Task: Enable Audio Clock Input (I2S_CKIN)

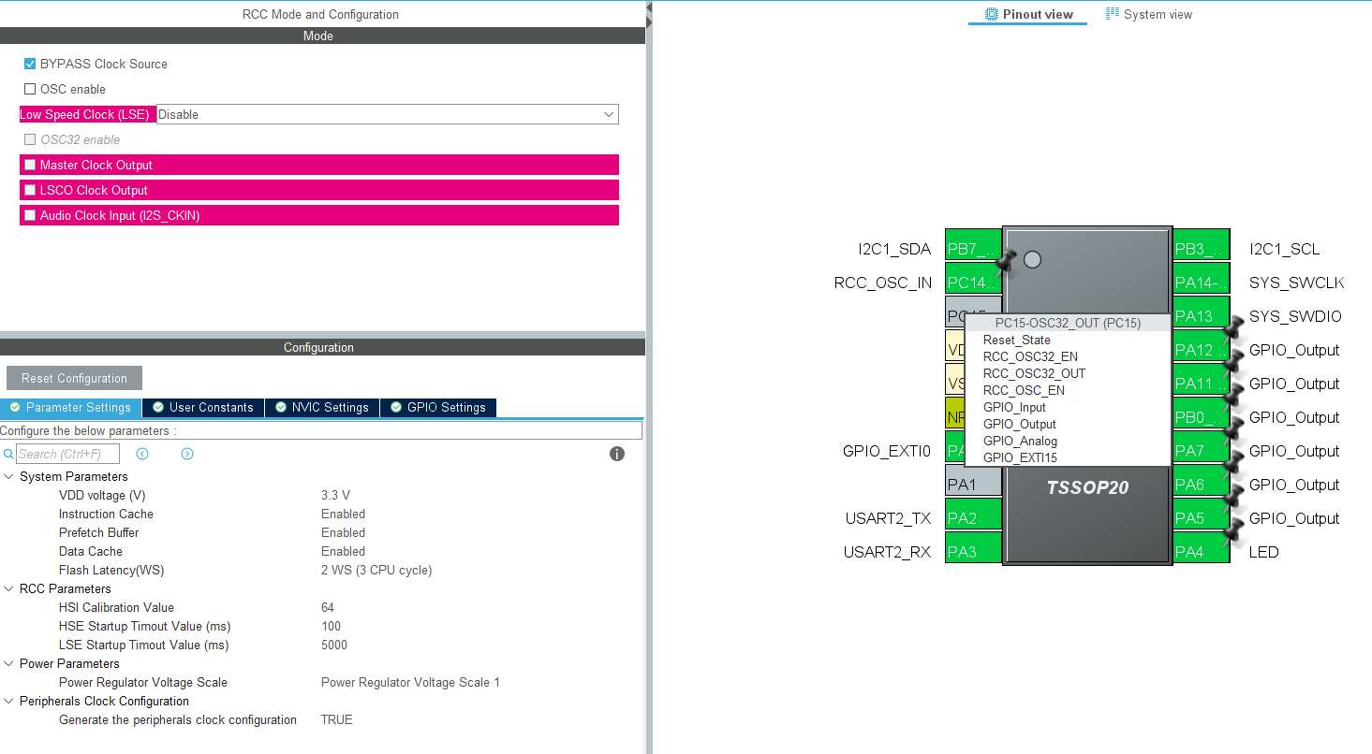Action: (30, 215)
